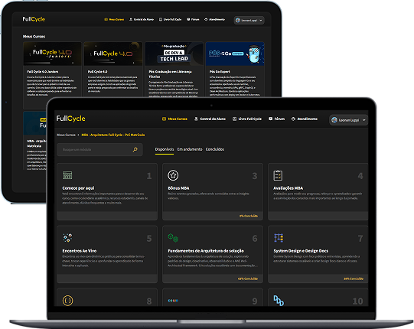The height and width of the screenshot is (329, 414).
Task: Click the green cubes icon of Fundamentos de Arquitetura
Action: tap(173, 238)
